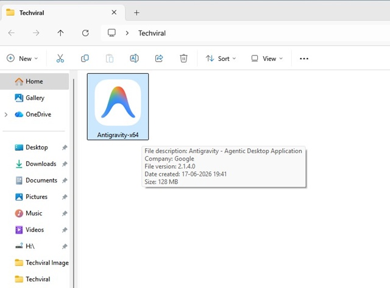
Task: Select the Techviral tab
Action: point(63,13)
